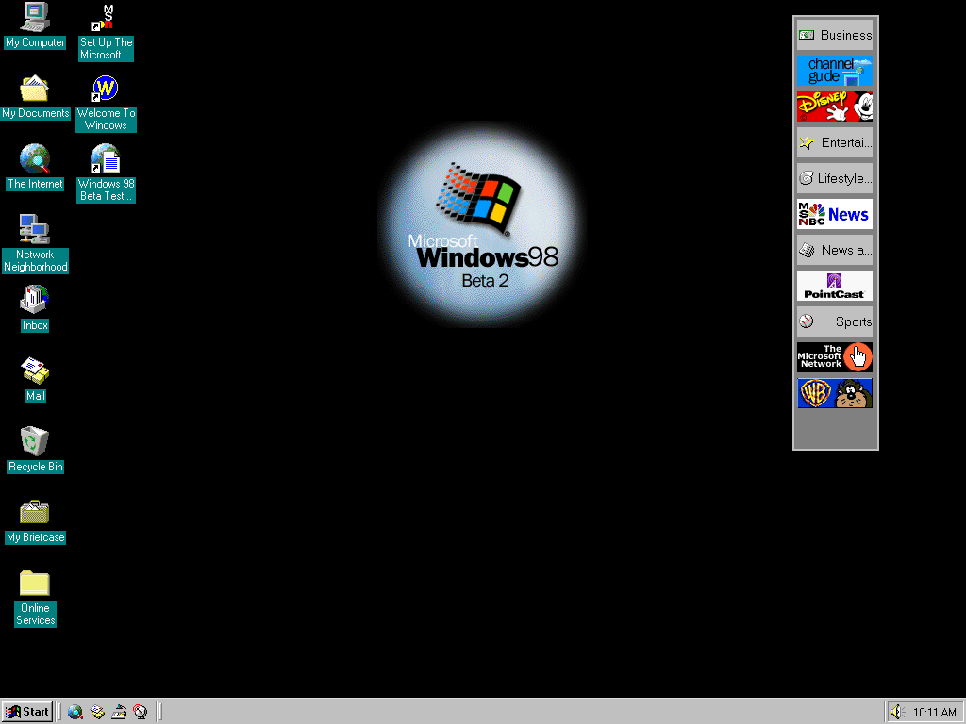Open the Entertainment channel category
The height and width of the screenshot is (724, 966).
[835, 142]
